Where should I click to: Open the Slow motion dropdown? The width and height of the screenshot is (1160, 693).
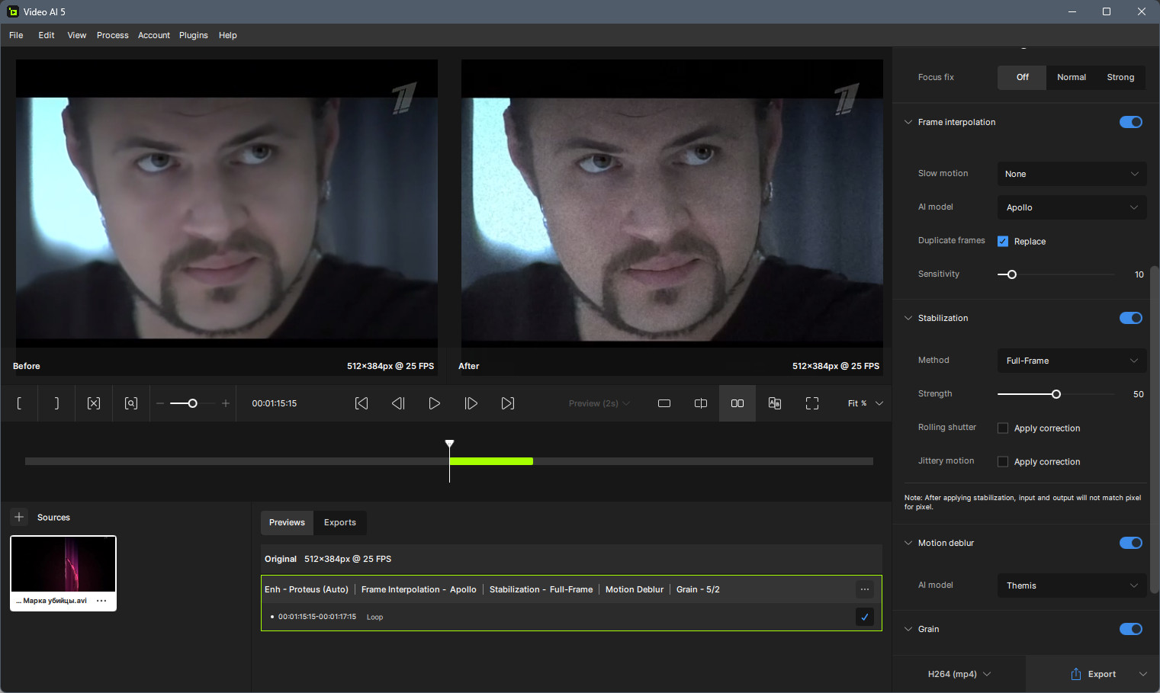click(x=1072, y=174)
